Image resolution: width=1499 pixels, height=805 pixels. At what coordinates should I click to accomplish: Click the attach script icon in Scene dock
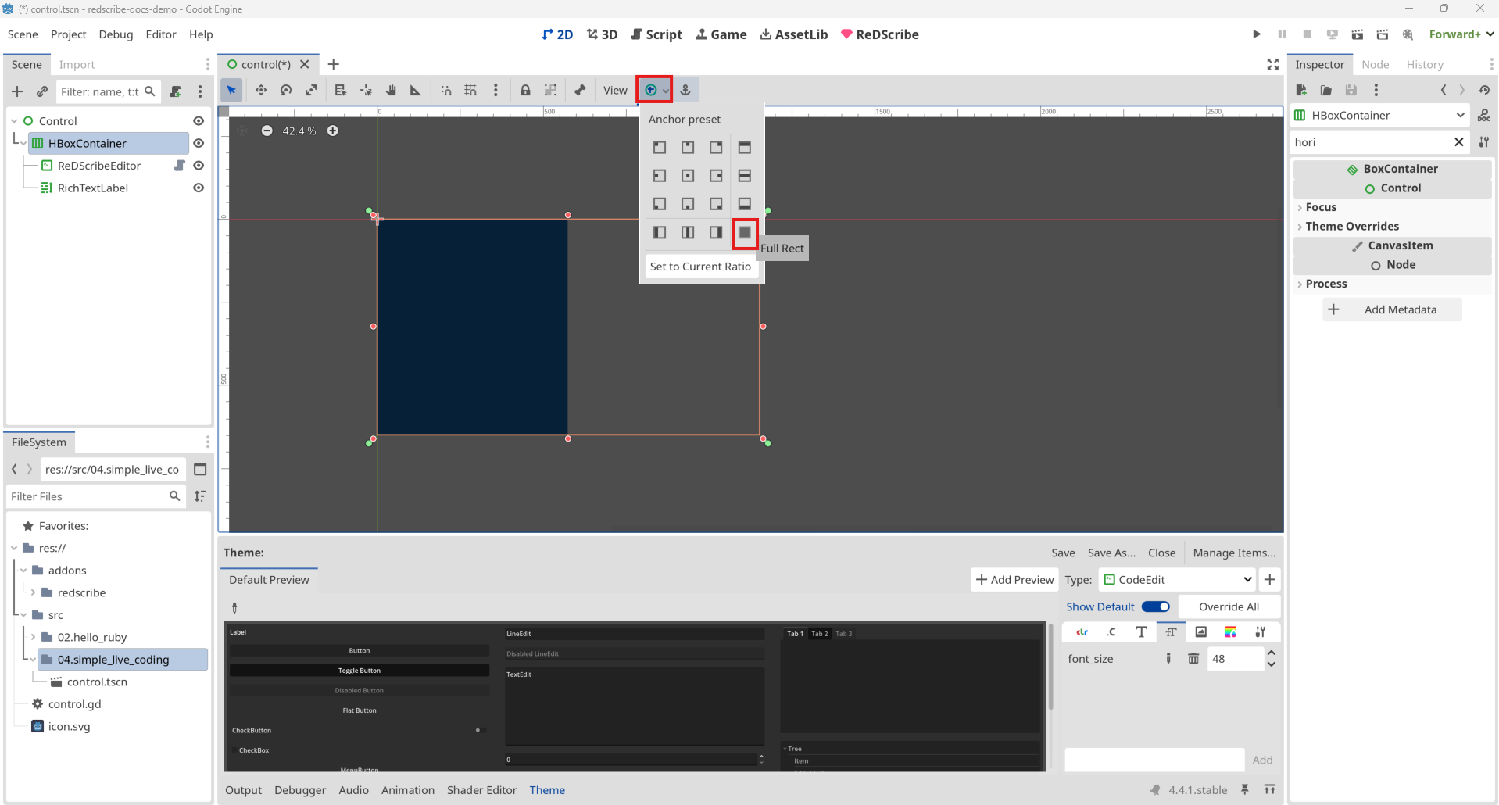[176, 91]
